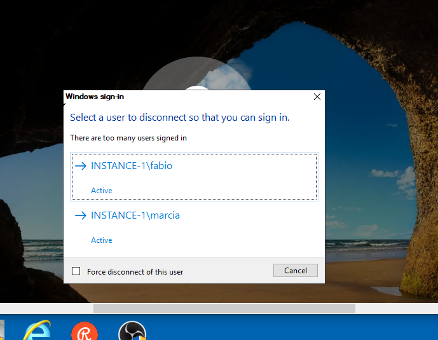Click the arrow icon next to fabio
The image size is (438, 340).
pyautogui.click(x=81, y=166)
